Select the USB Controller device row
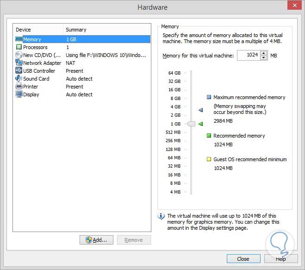The height and width of the screenshot is (270, 305). click(x=83, y=71)
